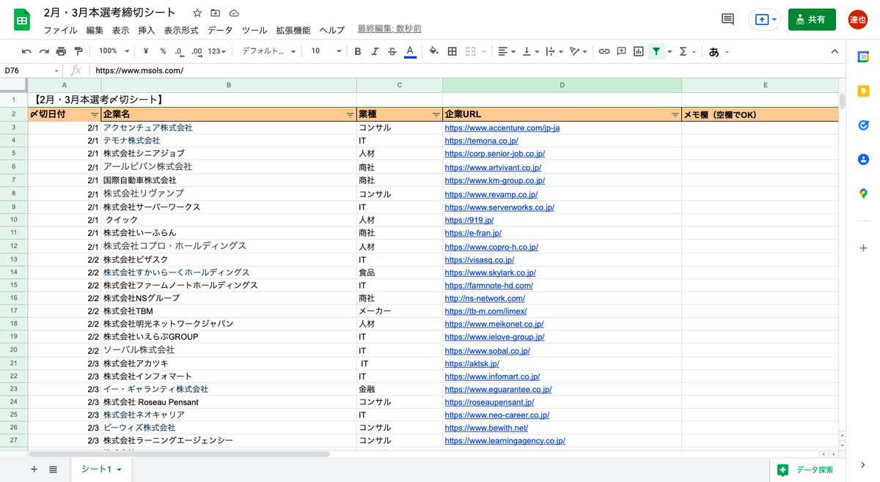View cloud save status icon
The image size is (880, 482).
coord(234,13)
